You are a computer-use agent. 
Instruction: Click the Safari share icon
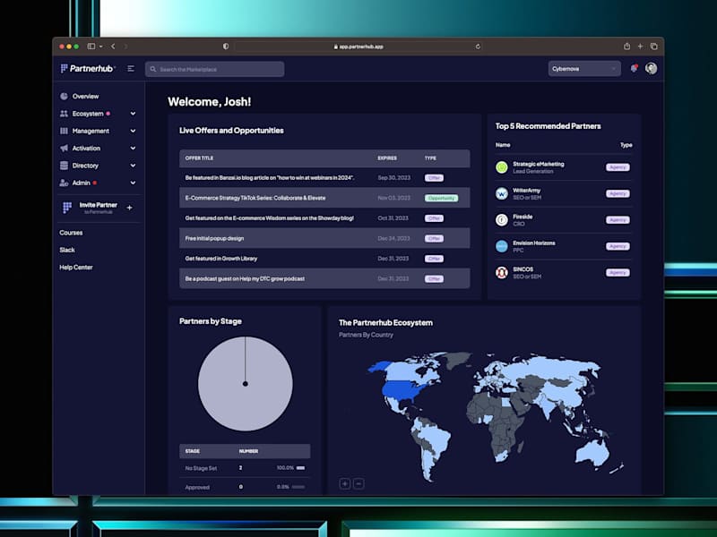click(x=626, y=47)
